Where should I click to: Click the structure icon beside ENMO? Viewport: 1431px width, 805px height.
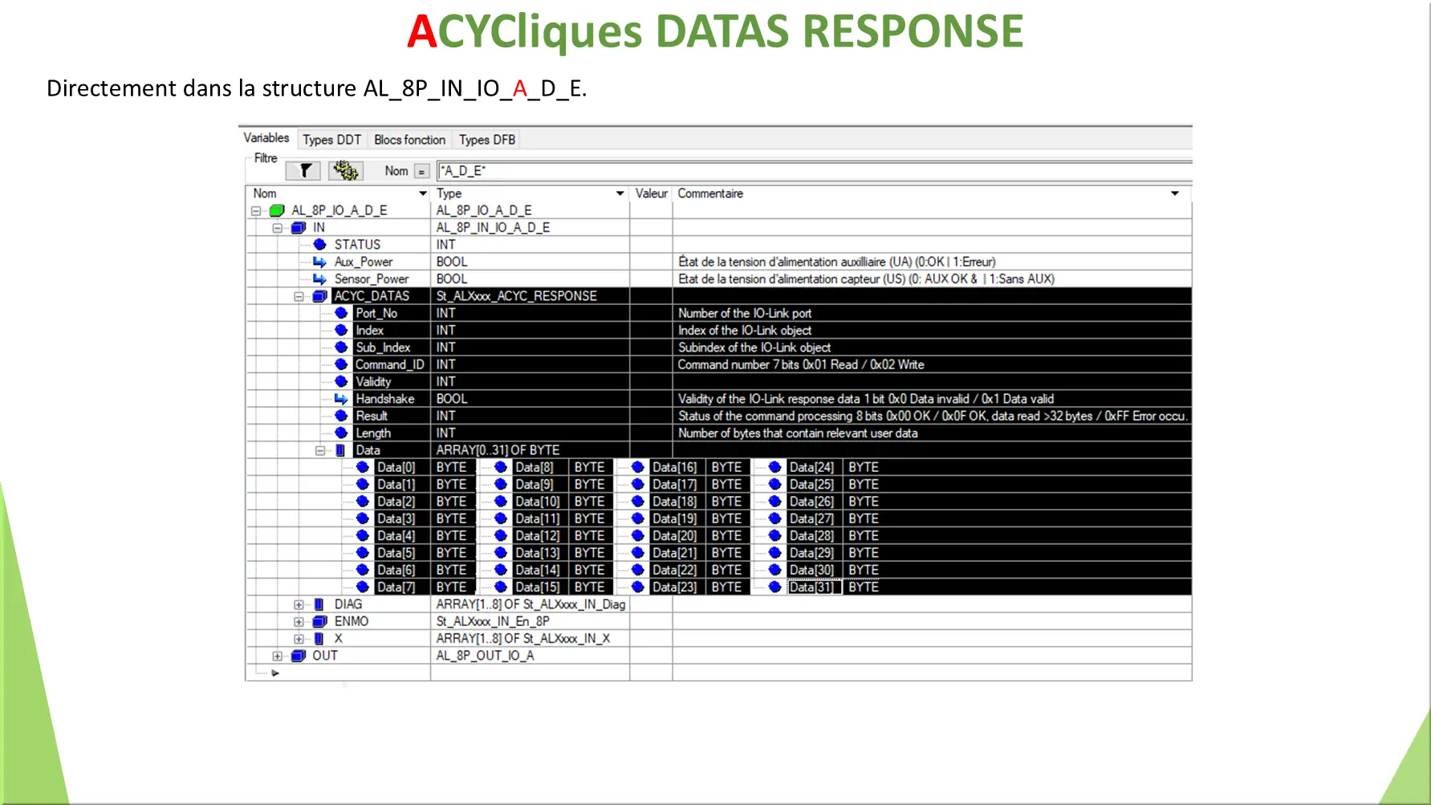coord(319,621)
